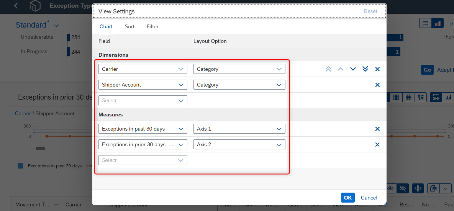Click the Movement T... column header

point(37,204)
